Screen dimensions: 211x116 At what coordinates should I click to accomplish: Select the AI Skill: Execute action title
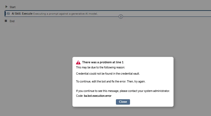click(x=22, y=14)
